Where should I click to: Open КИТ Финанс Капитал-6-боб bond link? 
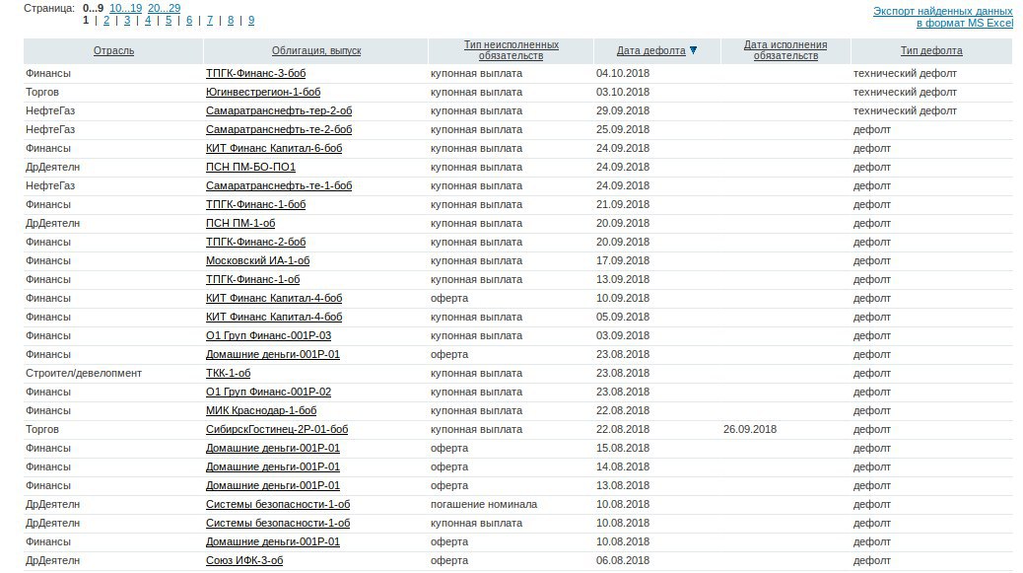tap(274, 148)
